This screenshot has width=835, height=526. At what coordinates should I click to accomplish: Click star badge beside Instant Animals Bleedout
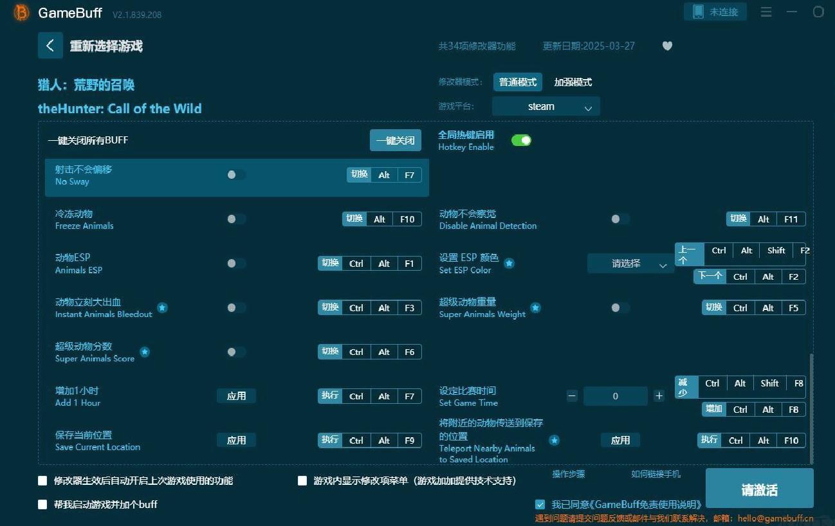pyautogui.click(x=162, y=307)
